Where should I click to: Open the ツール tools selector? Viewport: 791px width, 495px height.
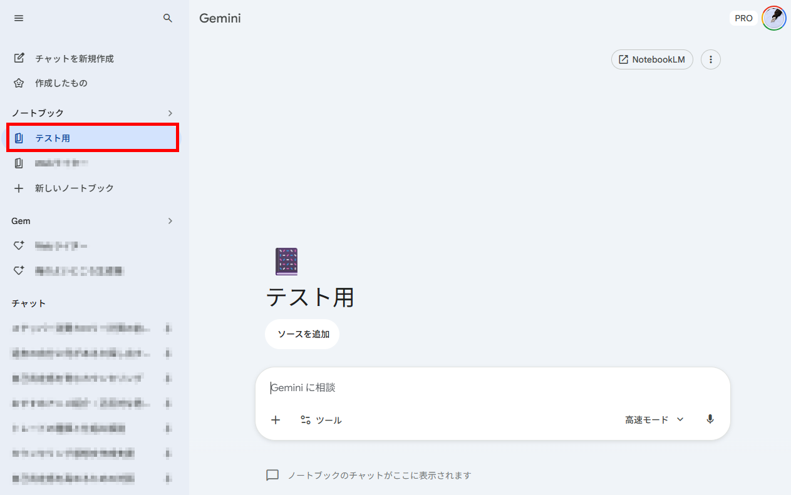[x=321, y=420]
